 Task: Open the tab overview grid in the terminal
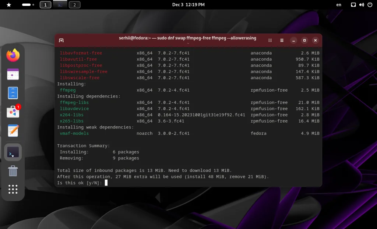270,40
